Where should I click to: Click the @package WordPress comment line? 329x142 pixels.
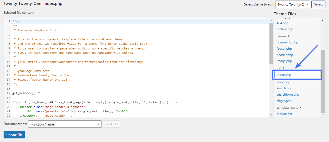pyautogui.click(x=32, y=71)
